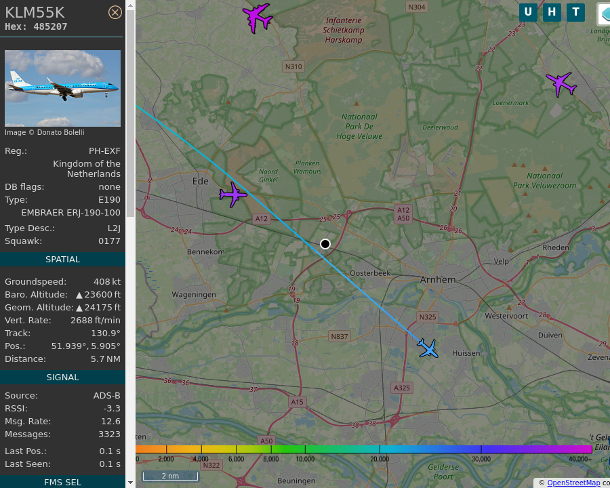This screenshot has width=610, height=488.
Task: Click the Ede town label on map
Action: (201, 181)
